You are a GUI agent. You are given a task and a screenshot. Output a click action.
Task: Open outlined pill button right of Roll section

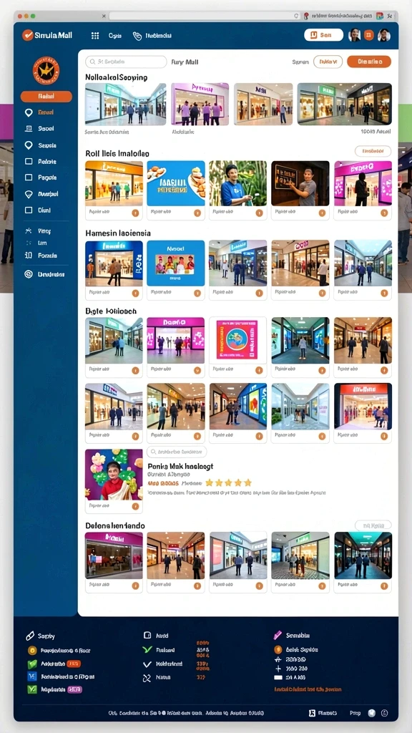click(373, 151)
